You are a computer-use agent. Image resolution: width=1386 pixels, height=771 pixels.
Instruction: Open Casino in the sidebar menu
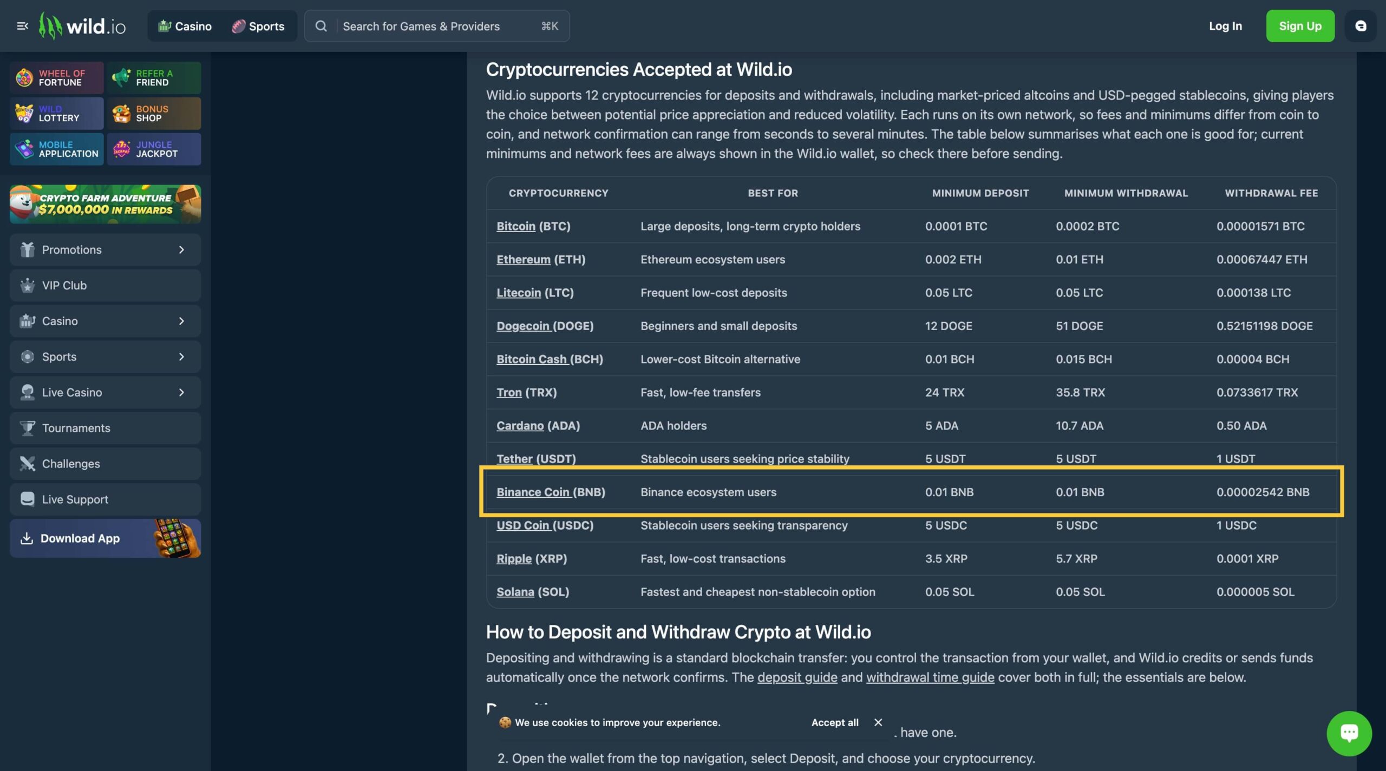(x=105, y=321)
